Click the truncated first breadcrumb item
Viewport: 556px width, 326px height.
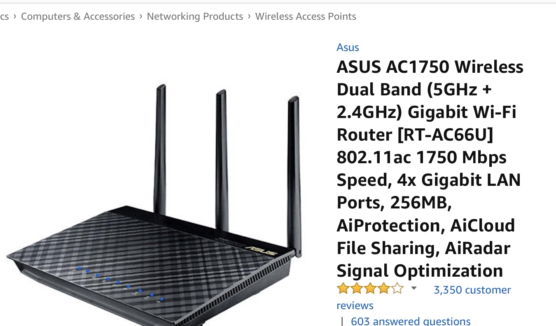pos(4,16)
